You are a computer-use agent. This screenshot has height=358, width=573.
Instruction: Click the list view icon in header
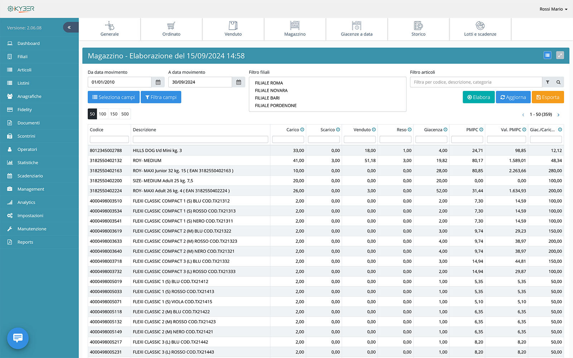tap(547, 55)
